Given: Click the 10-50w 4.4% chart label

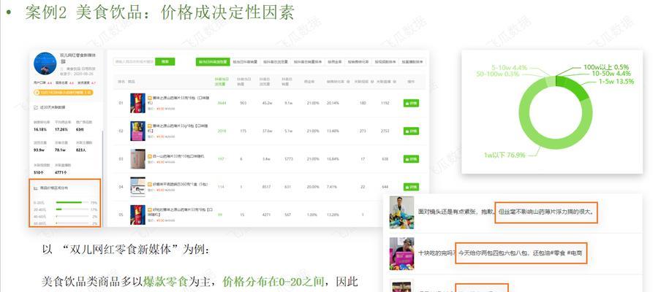Looking at the screenshot, I should [611, 74].
